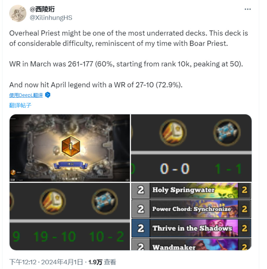Click the golden card icon above 0-0
This screenshot has height=269, width=267.
pyautogui.click(x=173, y=133)
